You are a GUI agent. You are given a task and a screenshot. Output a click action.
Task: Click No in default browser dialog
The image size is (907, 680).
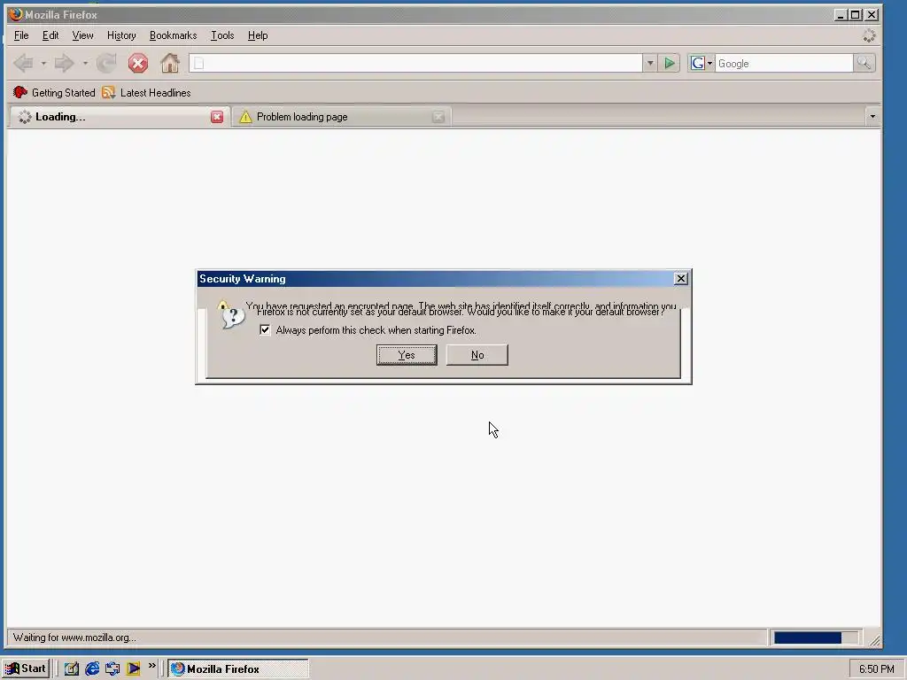tap(477, 354)
